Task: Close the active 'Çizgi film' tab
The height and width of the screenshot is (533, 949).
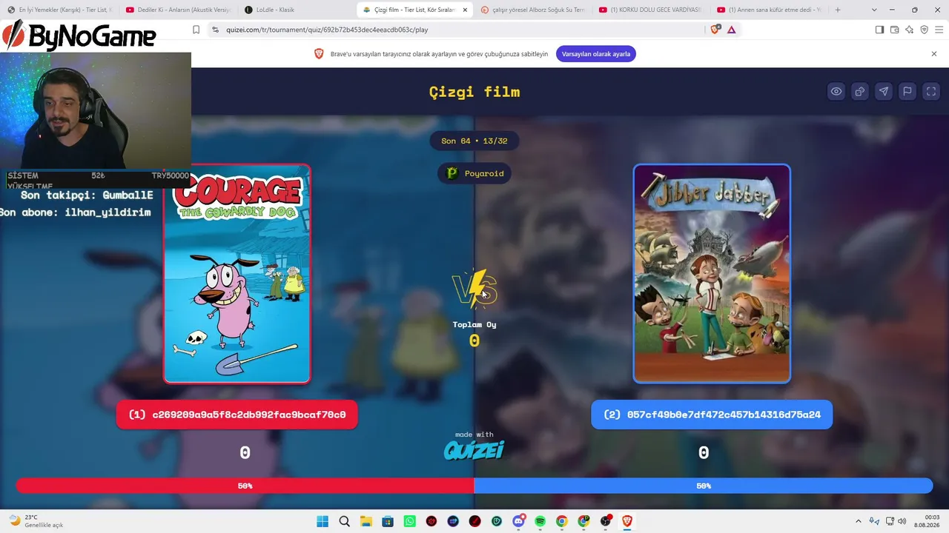Action: 465,10
